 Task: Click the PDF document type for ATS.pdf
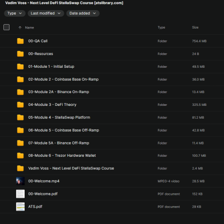169,207
